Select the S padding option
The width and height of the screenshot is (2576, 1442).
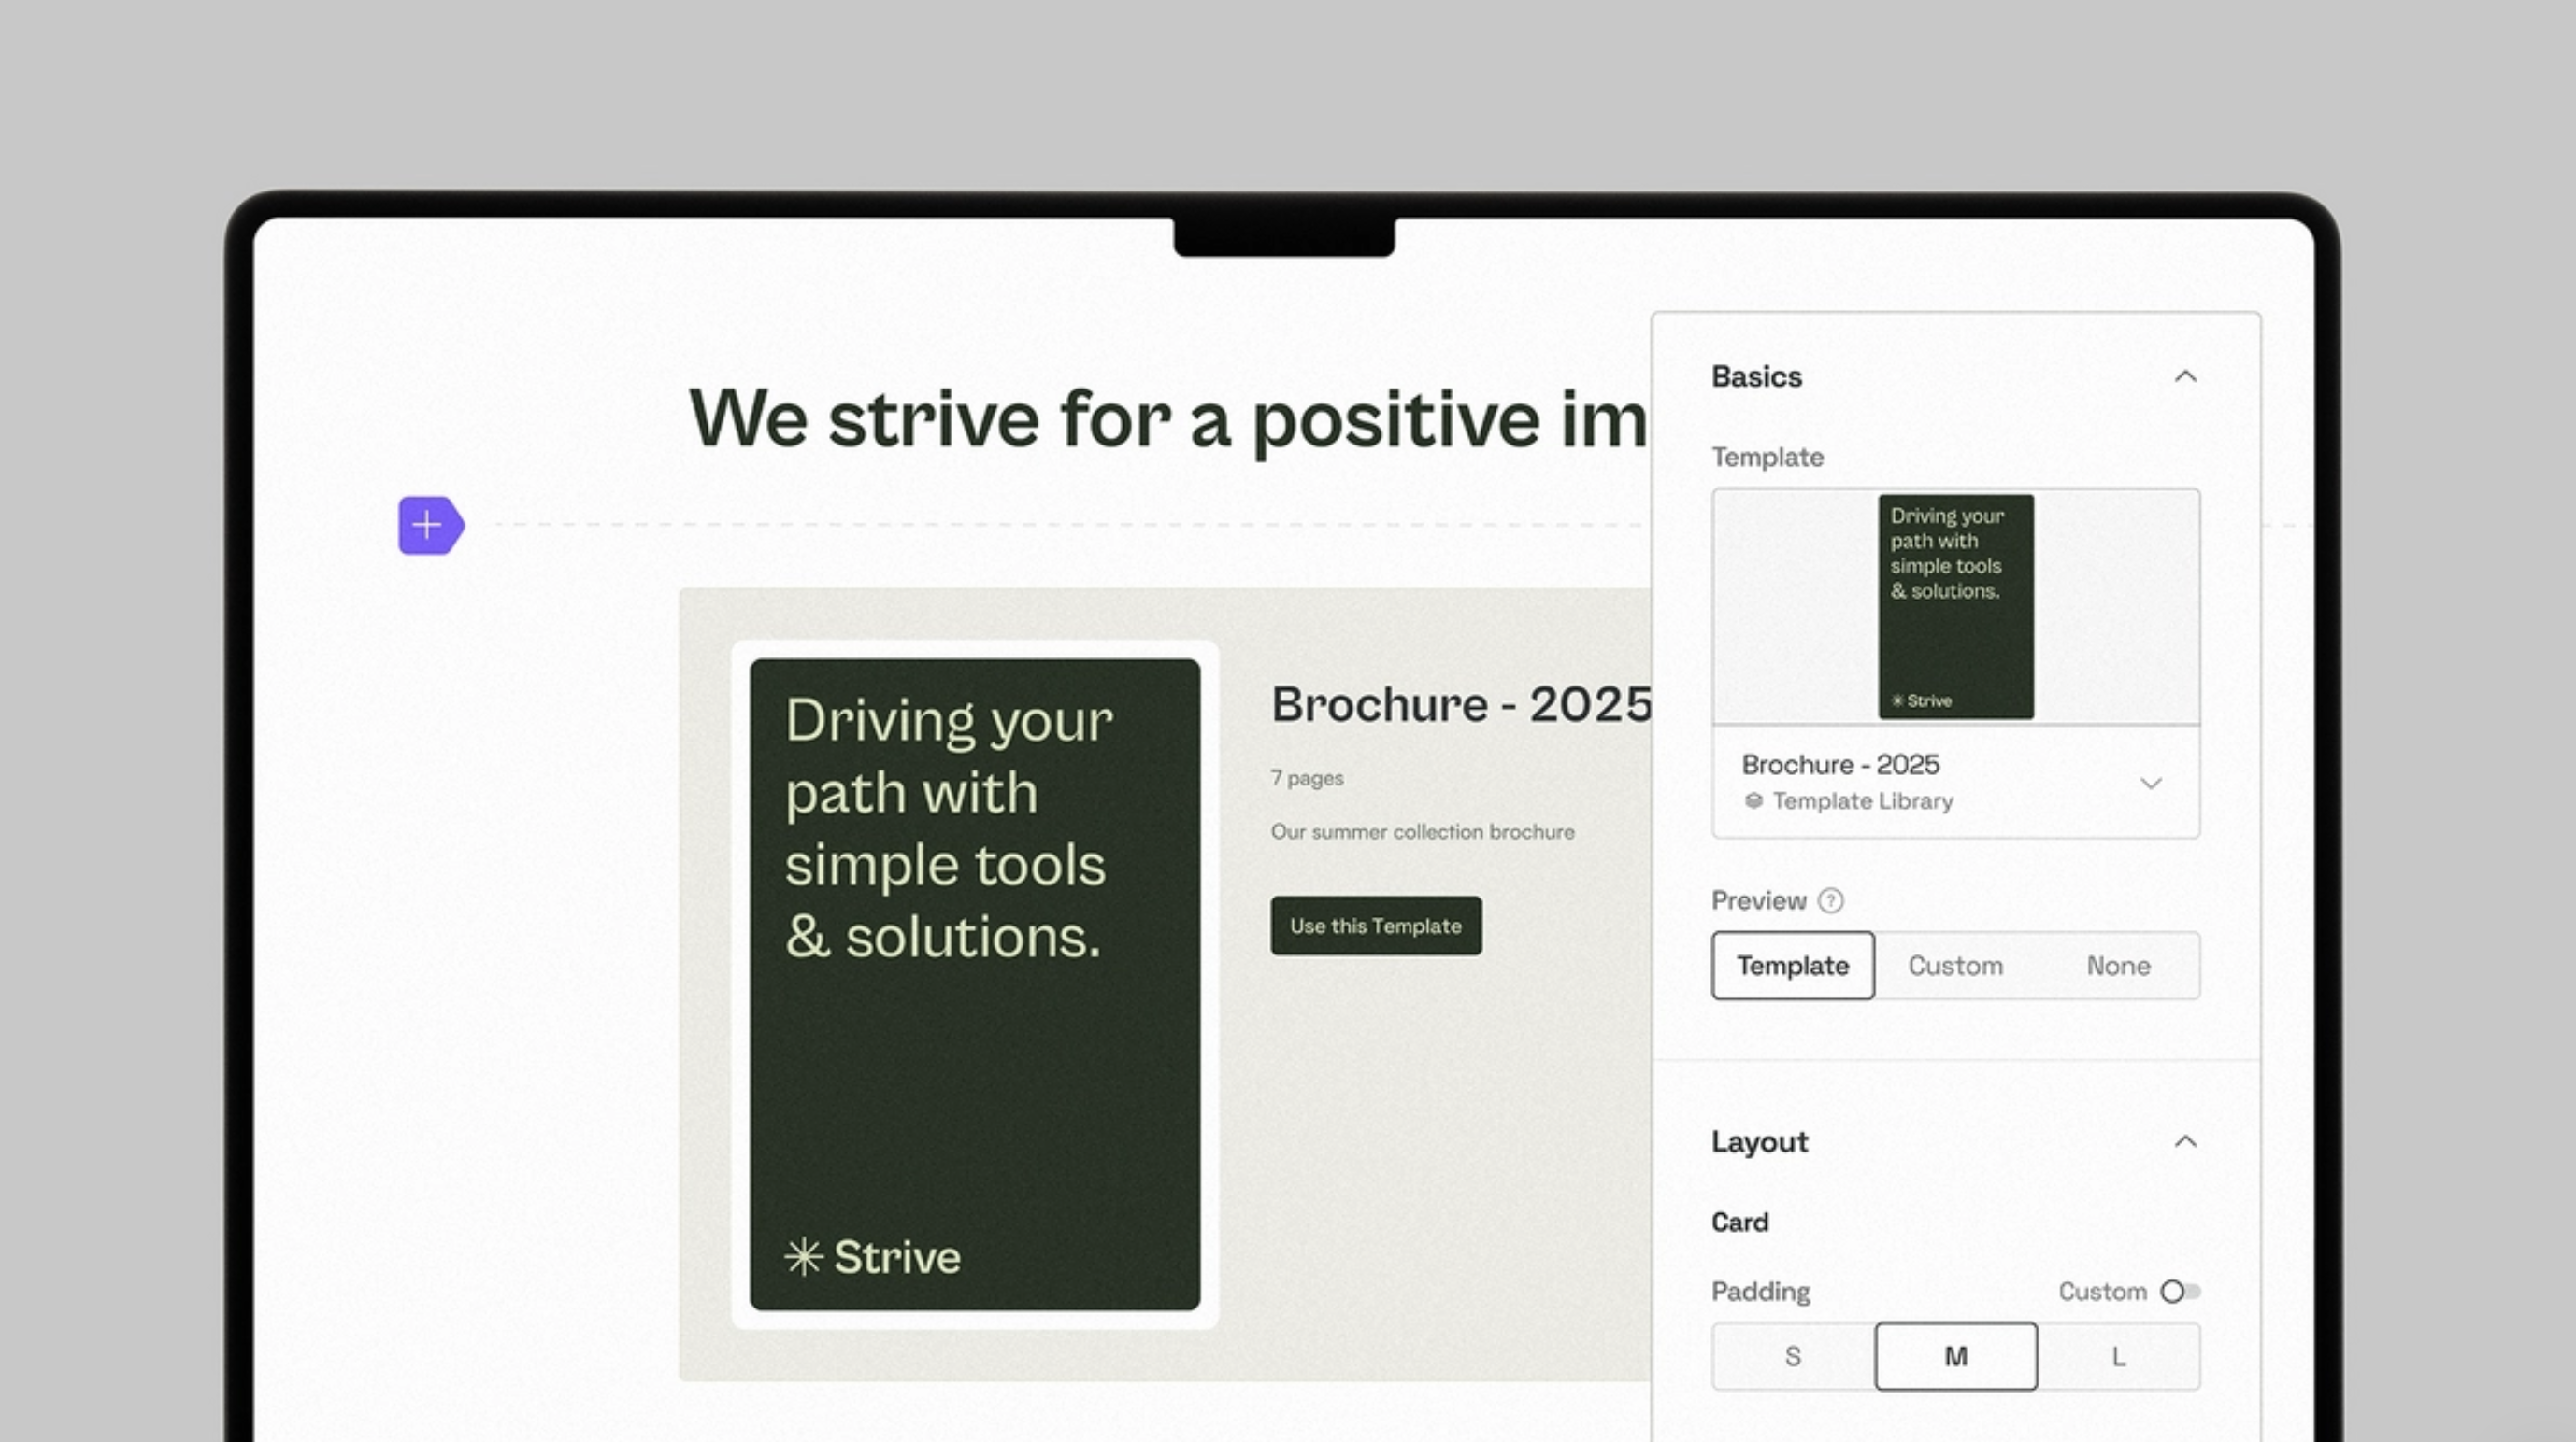[1792, 1356]
